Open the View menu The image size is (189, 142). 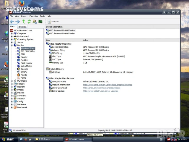pos(17,16)
